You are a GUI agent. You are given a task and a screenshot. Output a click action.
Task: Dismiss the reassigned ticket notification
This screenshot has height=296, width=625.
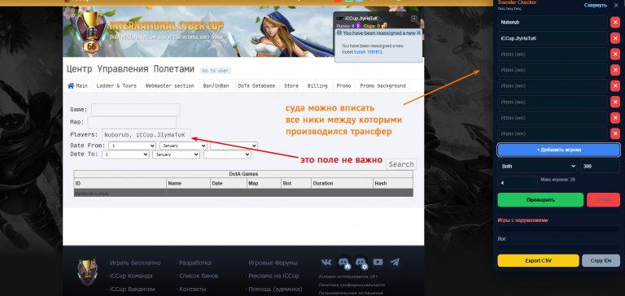[x=418, y=33]
